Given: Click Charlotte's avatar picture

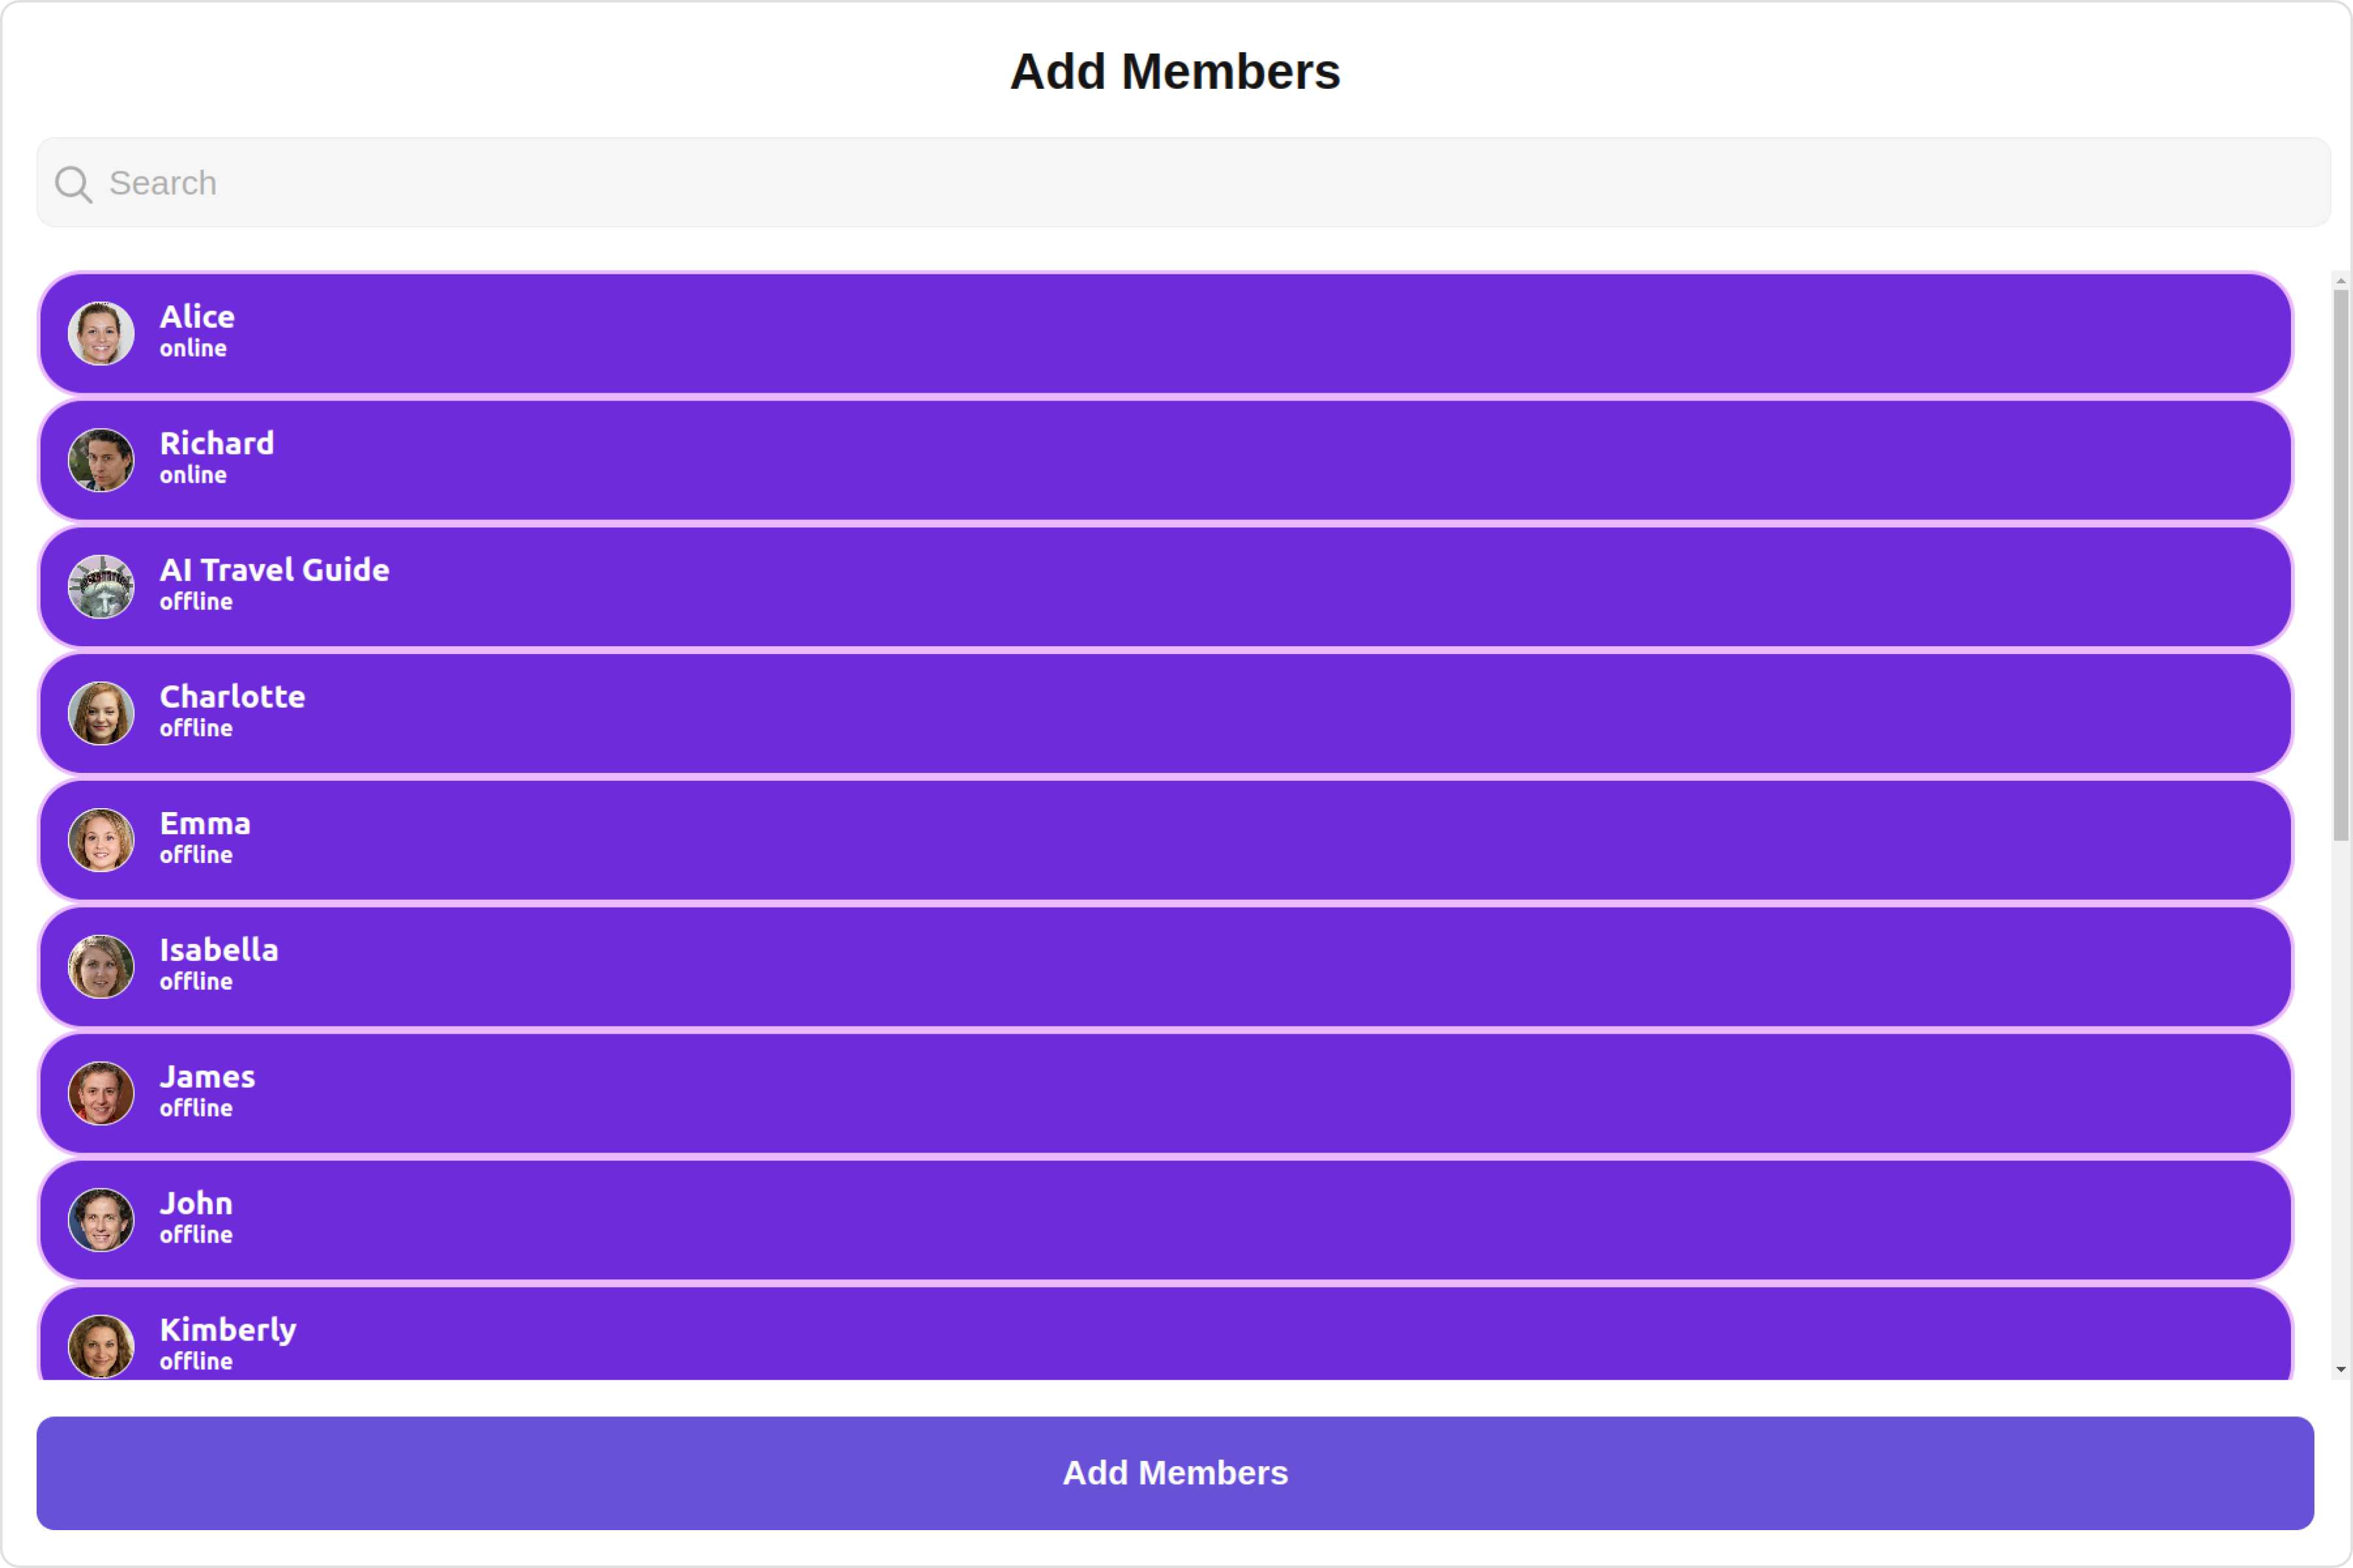Looking at the screenshot, I should pos(101,713).
